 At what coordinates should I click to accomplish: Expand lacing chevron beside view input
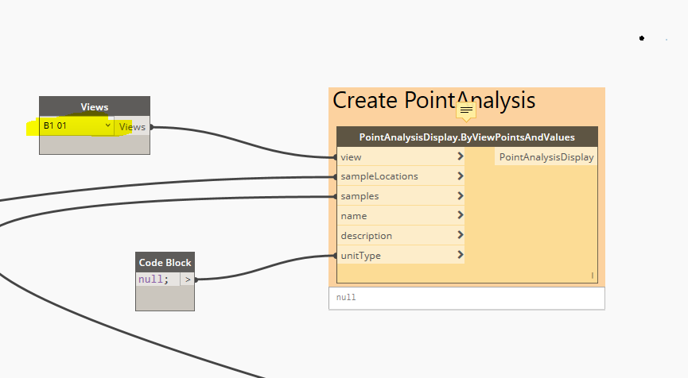461,156
